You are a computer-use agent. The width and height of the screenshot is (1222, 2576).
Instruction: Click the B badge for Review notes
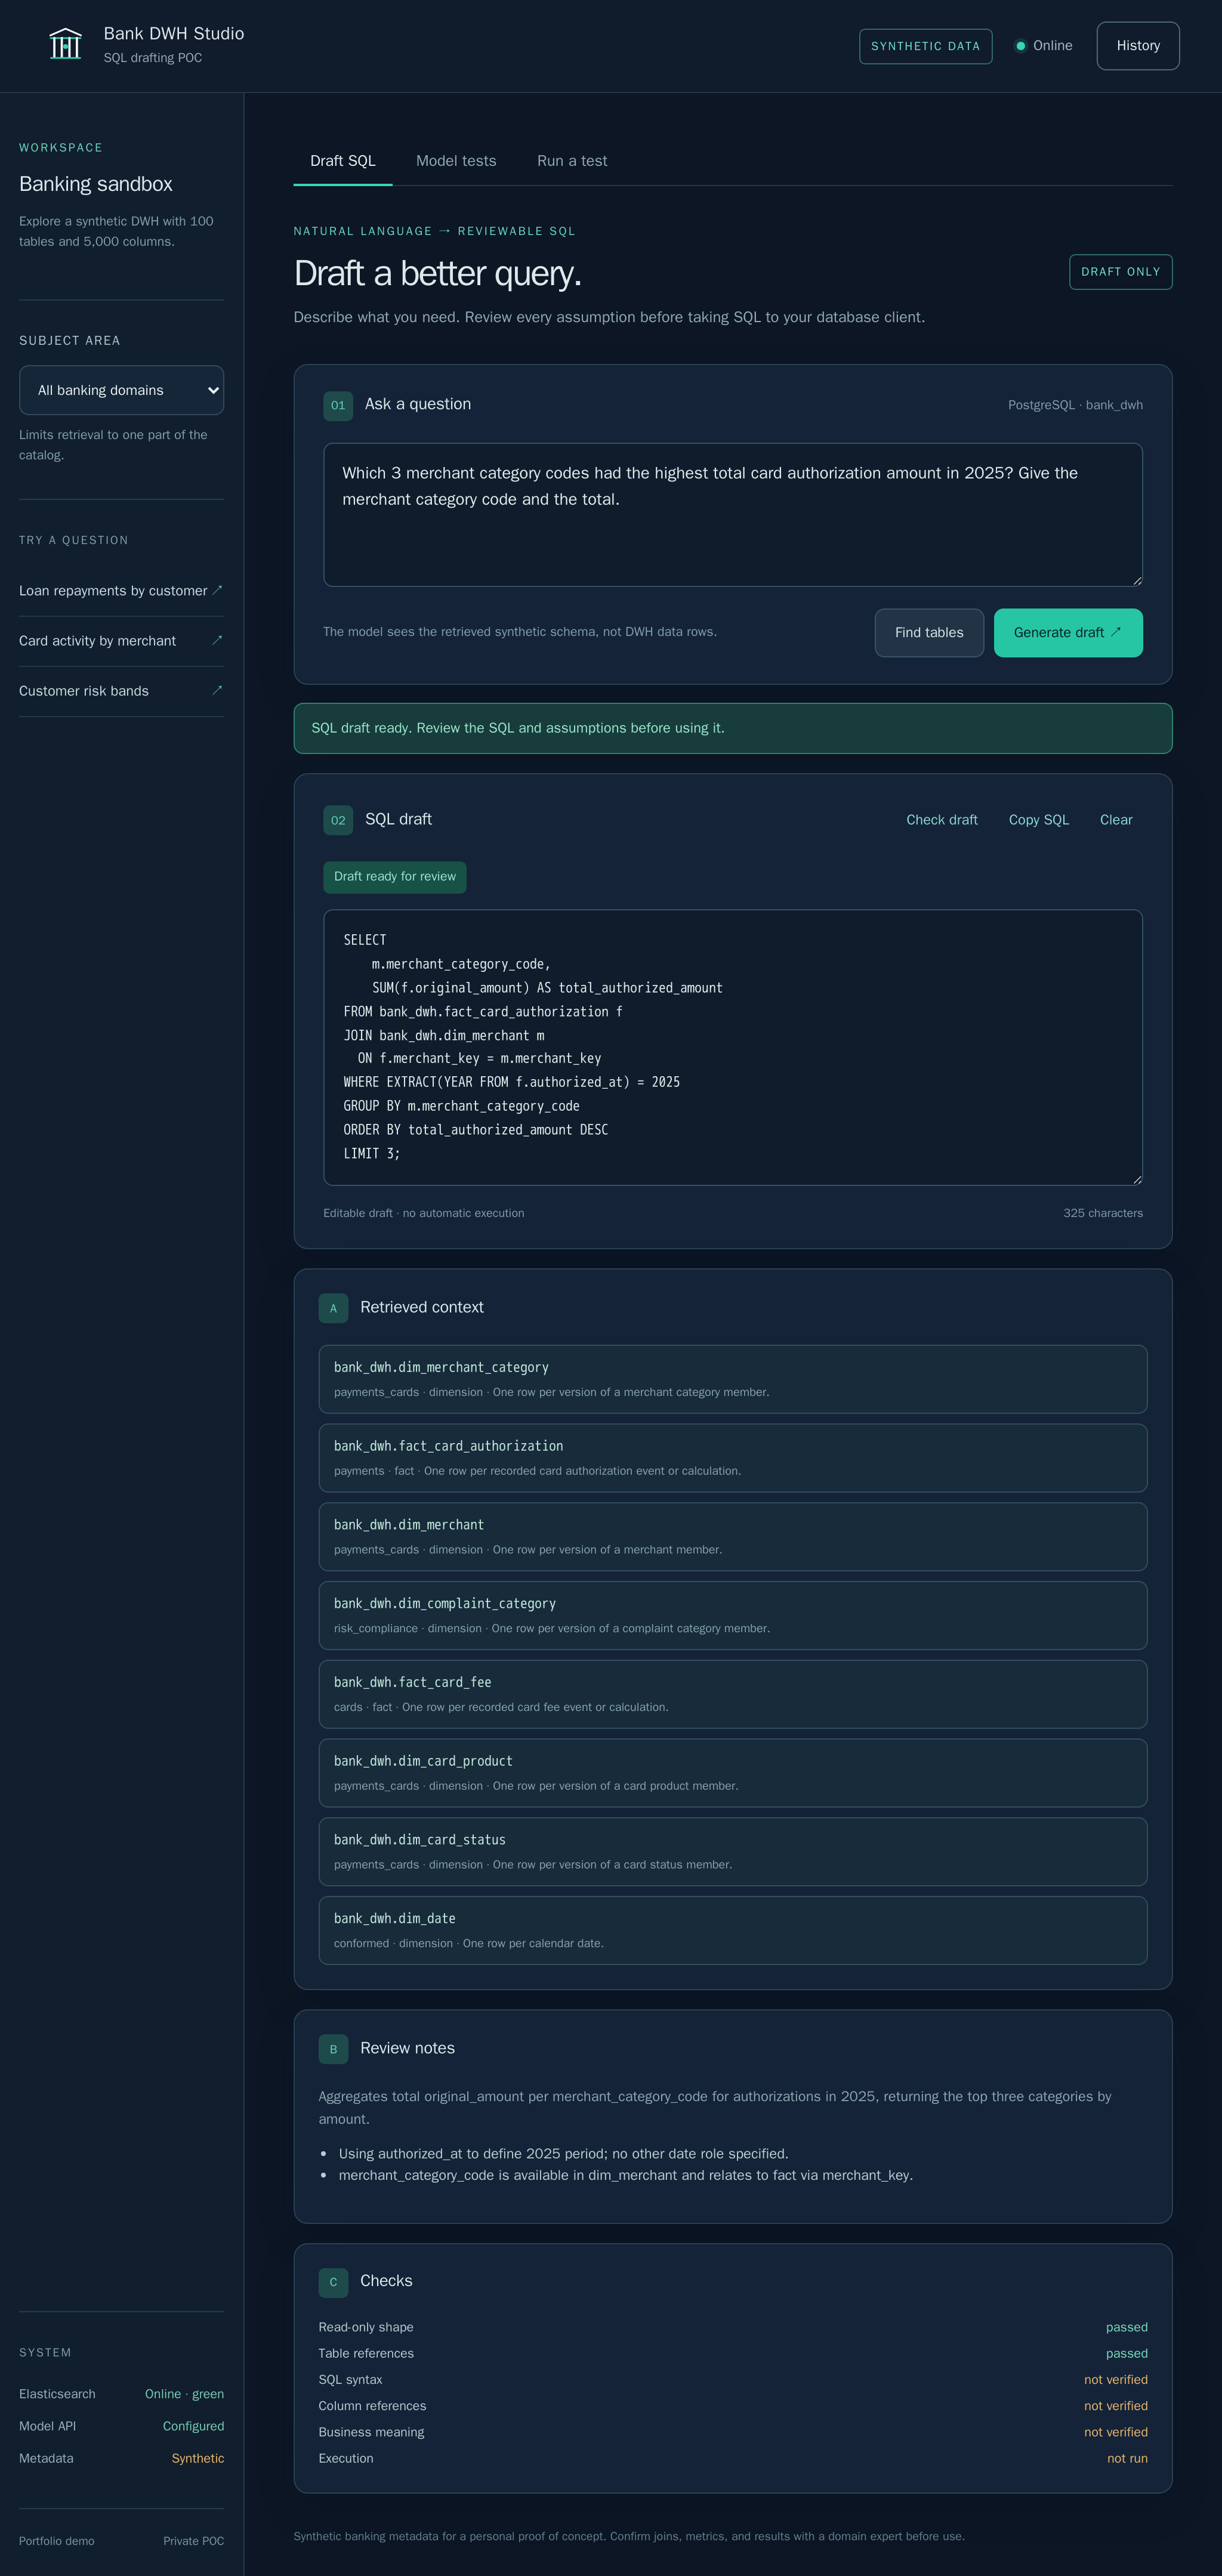(333, 2049)
